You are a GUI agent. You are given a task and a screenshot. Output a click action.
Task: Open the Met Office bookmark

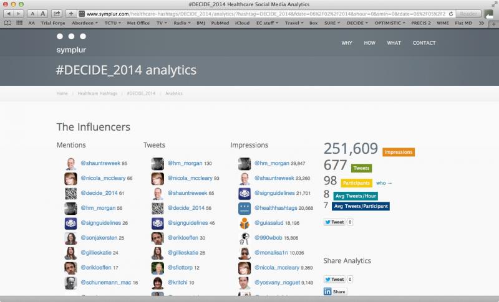[x=138, y=23]
